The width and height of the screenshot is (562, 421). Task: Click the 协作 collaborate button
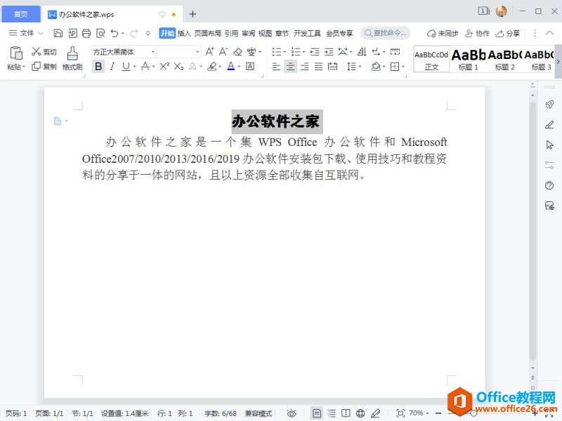click(x=477, y=33)
